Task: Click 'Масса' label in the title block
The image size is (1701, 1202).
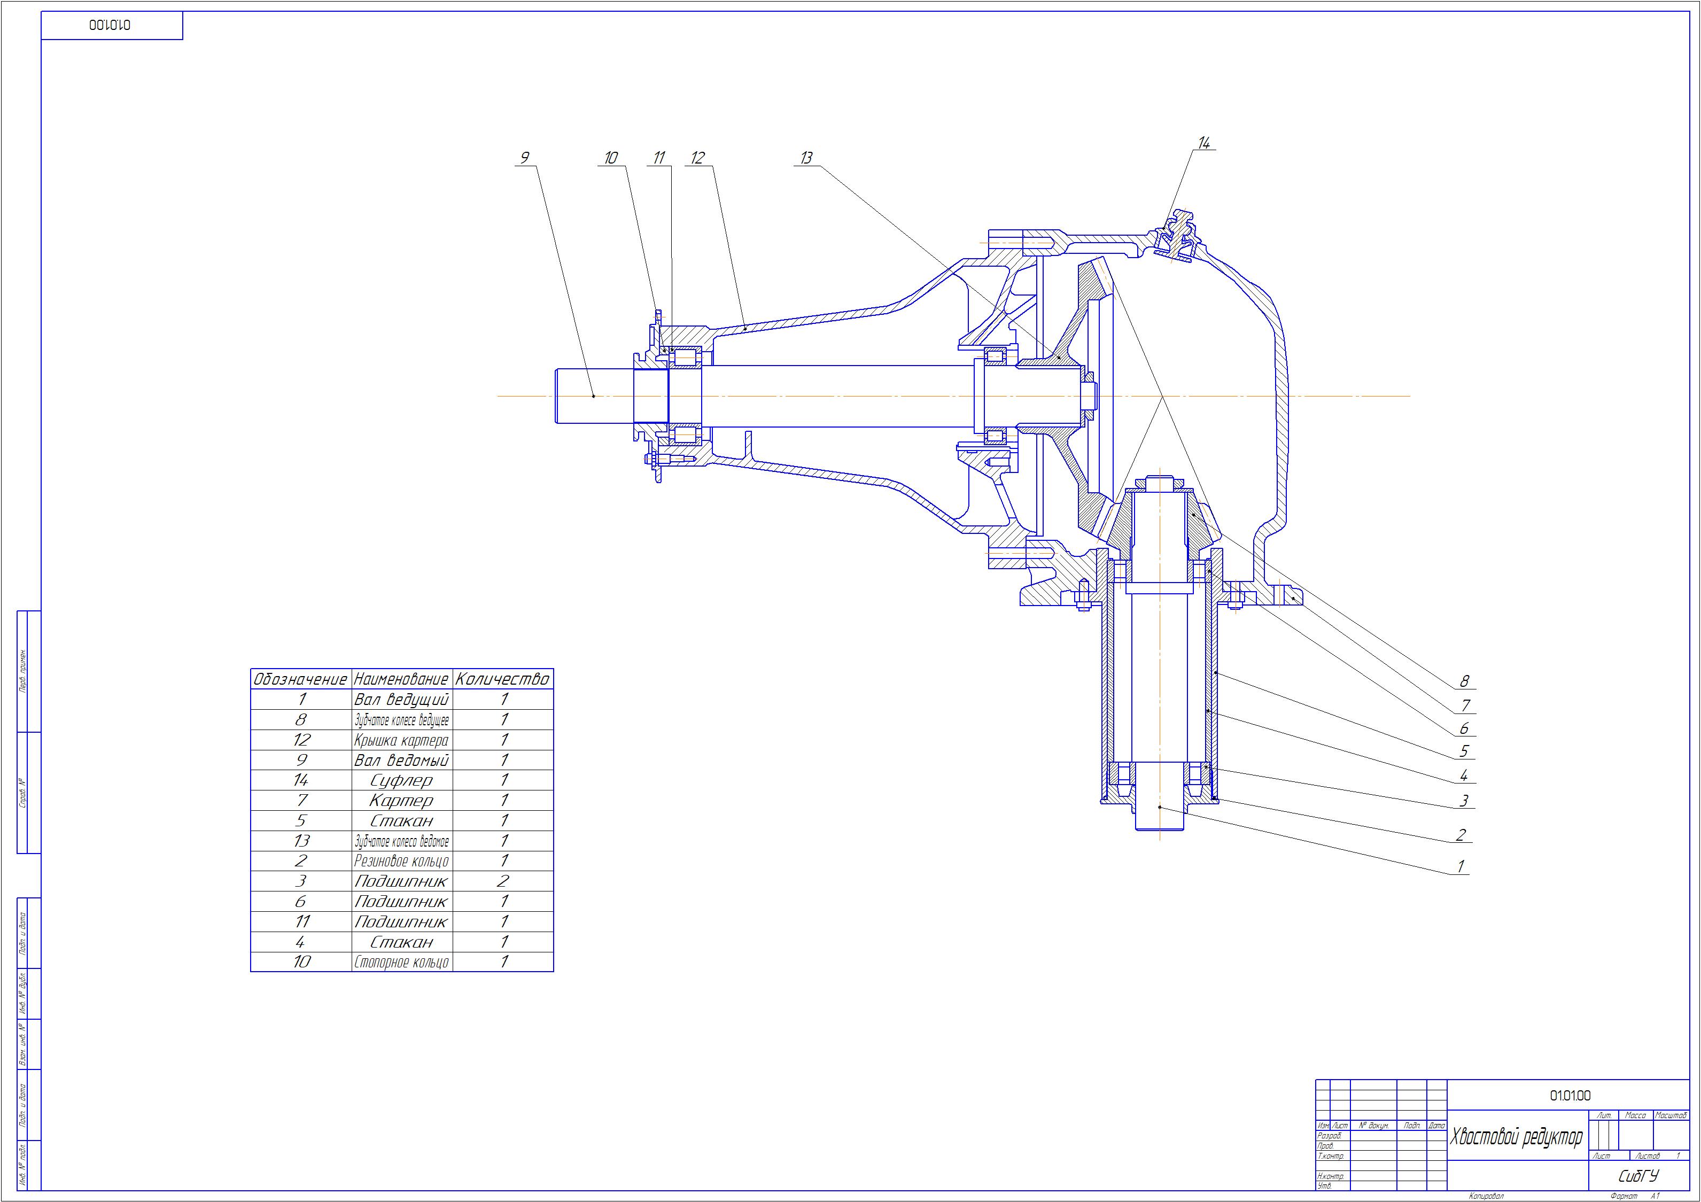Action: 1635,1114
